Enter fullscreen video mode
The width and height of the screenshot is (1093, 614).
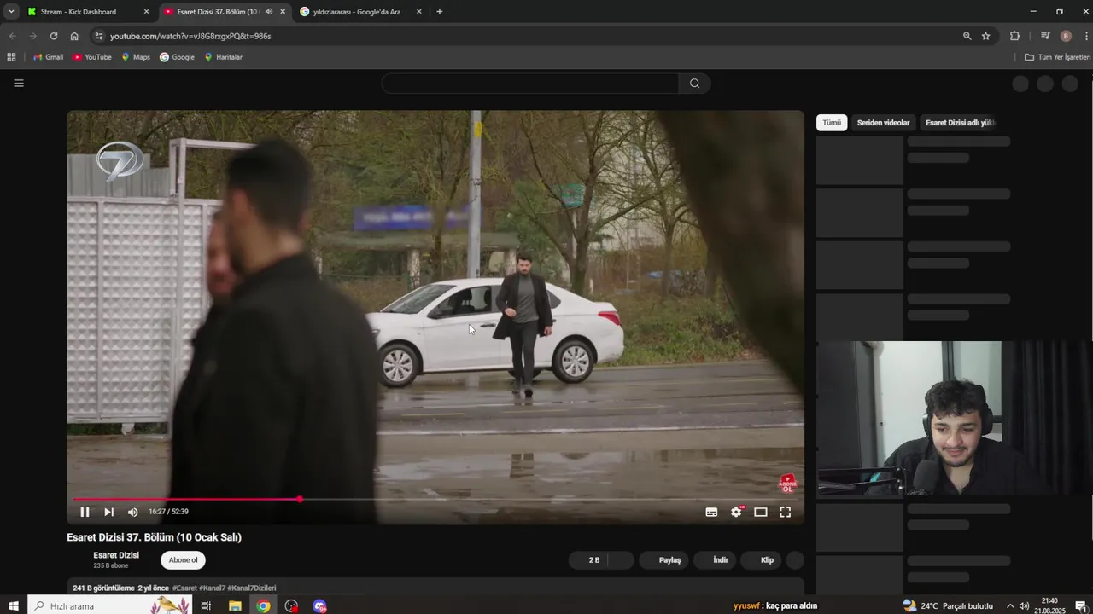click(786, 512)
